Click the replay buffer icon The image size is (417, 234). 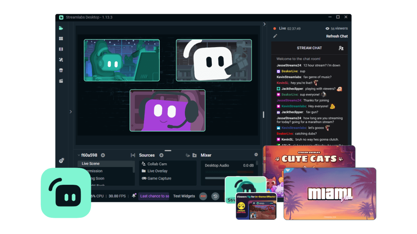point(215,196)
